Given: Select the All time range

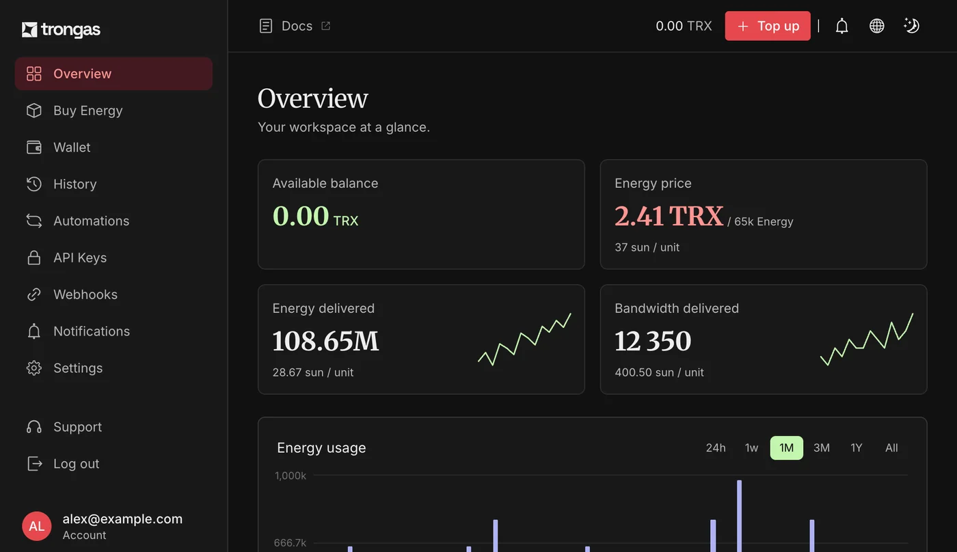Looking at the screenshot, I should click(891, 448).
